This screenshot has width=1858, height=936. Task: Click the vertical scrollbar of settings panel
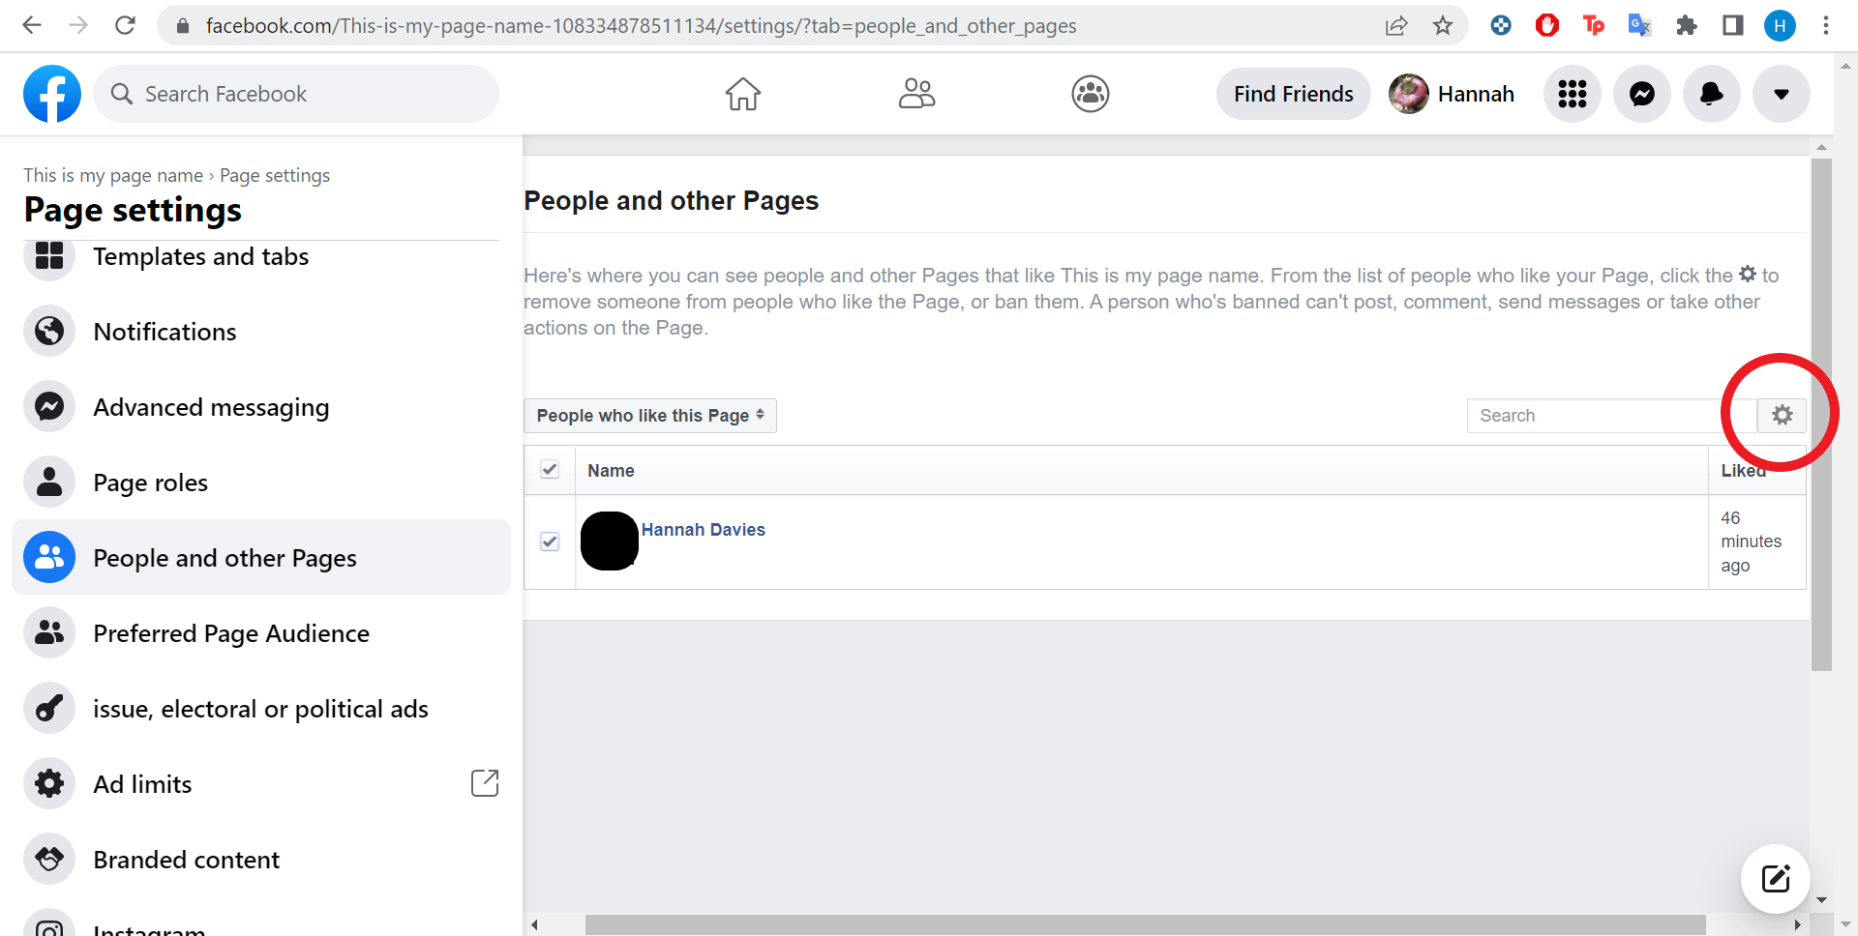coord(1821,415)
